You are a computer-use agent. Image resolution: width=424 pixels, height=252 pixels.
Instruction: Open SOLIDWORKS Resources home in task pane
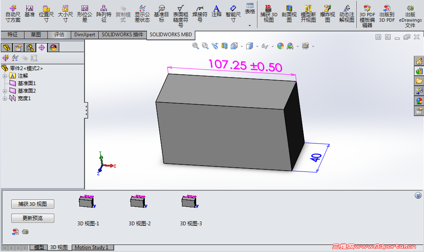[419, 61]
